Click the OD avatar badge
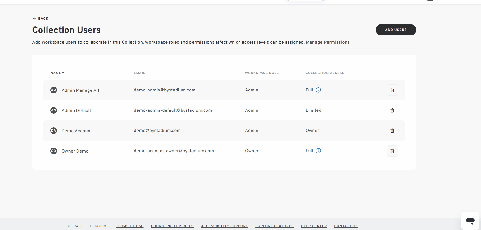 [x=54, y=151]
